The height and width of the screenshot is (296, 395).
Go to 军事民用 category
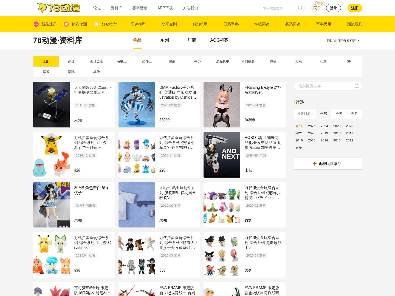coord(324,24)
